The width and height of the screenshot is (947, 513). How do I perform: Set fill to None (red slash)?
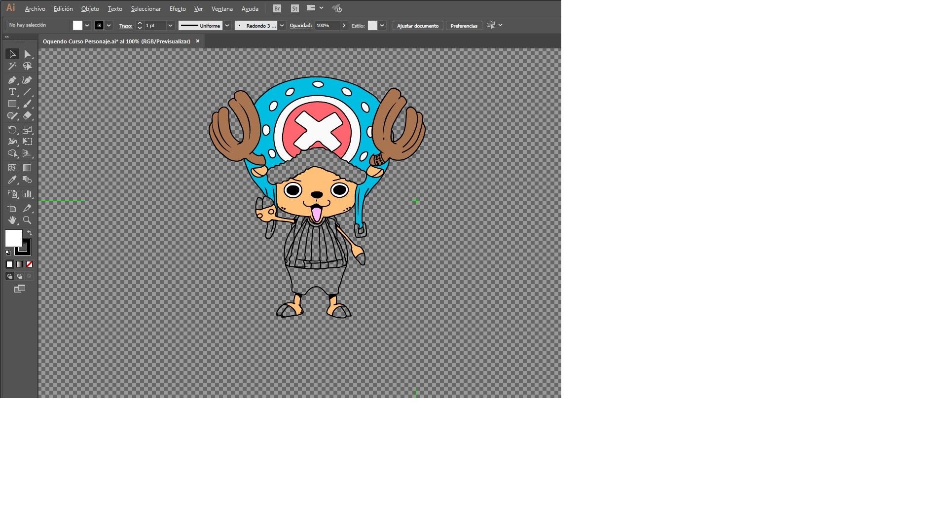pyautogui.click(x=29, y=264)
